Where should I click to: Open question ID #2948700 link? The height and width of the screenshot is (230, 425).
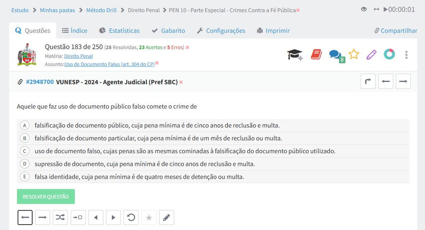pos(40,82)
